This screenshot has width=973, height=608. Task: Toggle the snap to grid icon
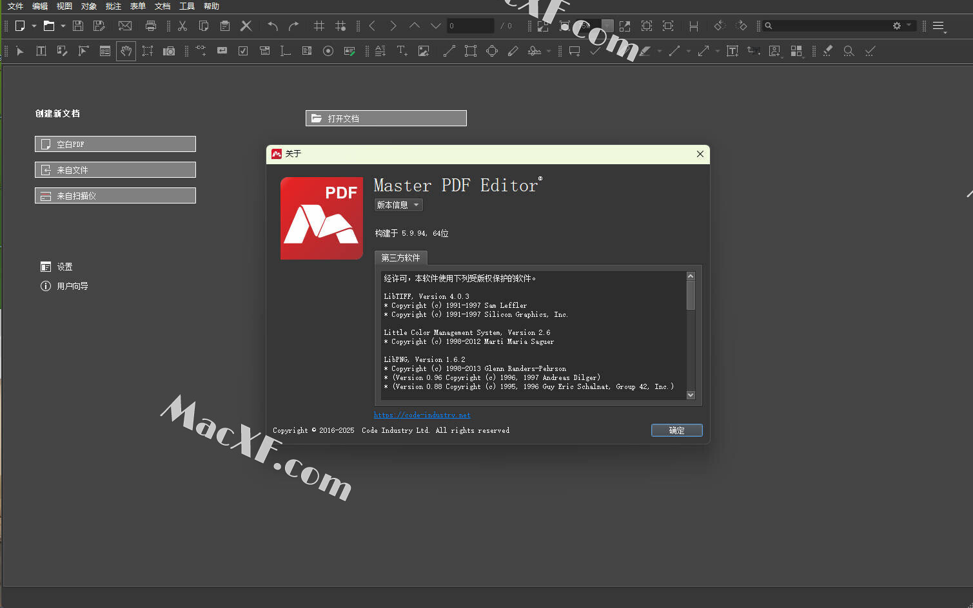pyautogui.click(x=340, y=26)
